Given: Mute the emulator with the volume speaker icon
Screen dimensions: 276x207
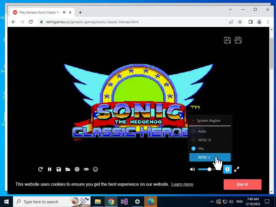Looking at the screenshot, I should pos(192,169).
